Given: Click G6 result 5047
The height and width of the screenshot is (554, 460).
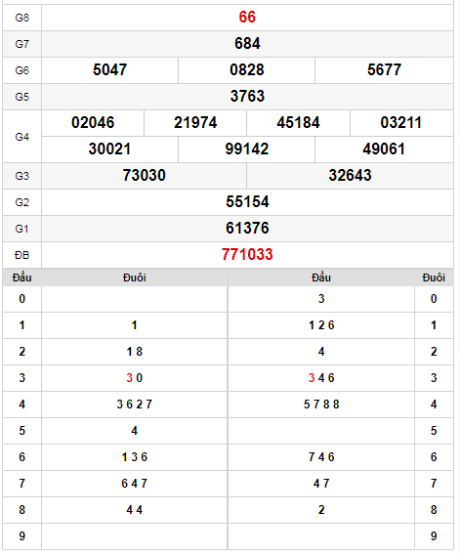Looking at the screenshot, I should click(109, 69).
